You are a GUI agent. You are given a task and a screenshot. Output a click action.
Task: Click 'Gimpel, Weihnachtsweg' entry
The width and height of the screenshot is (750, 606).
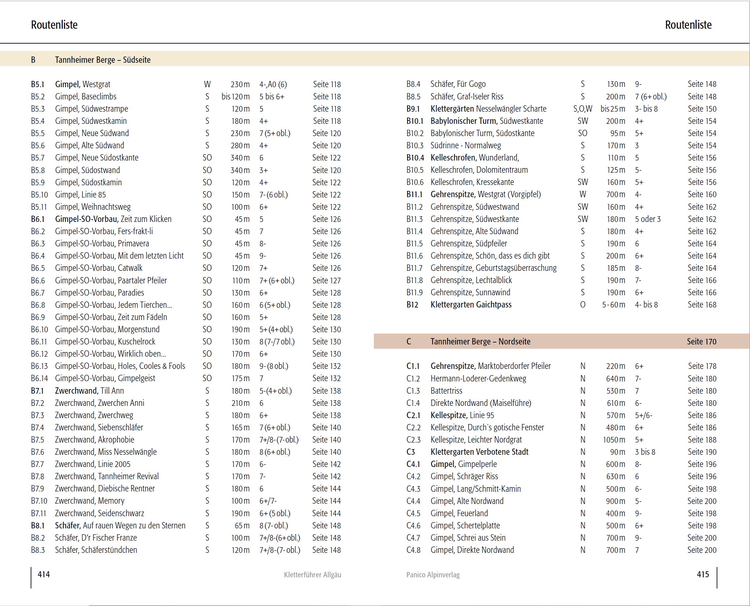[93, 207]
